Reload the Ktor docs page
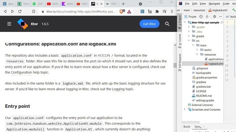236x132 pixels. [x=20, y=11]
